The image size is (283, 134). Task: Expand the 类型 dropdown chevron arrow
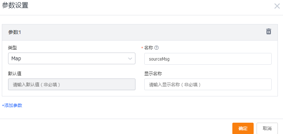(130, 58)
